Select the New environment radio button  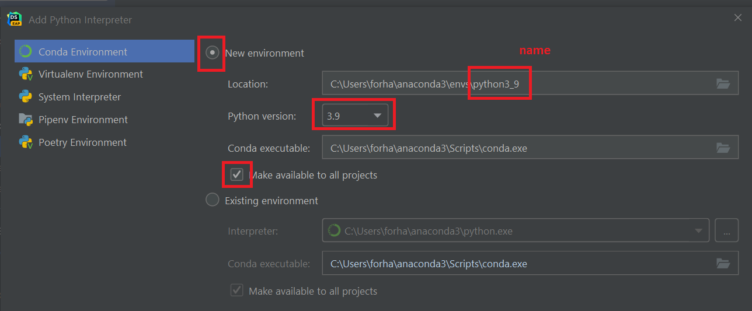[x=213, y=53]
